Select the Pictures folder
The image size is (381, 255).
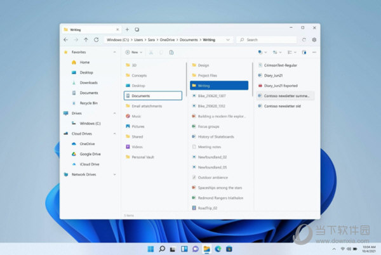(x=153, y=126)
